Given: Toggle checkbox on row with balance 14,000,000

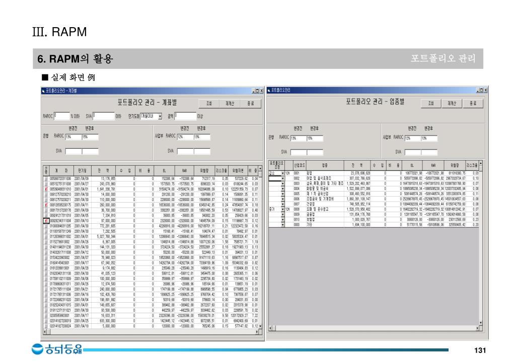Looking at the screenshot, I should tap(46, 195).
